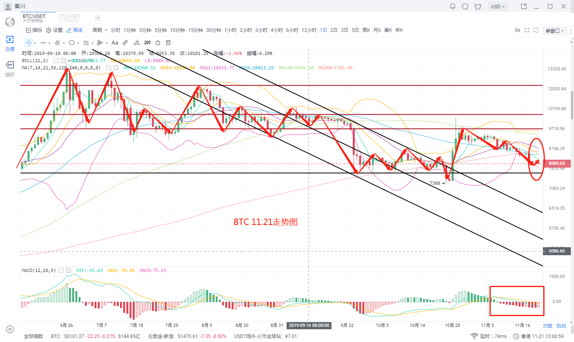Image resolution: width=574 pixels, height=342 pixels.
Task: Select the parallel channel drawing tool
Action: point(57,43)
